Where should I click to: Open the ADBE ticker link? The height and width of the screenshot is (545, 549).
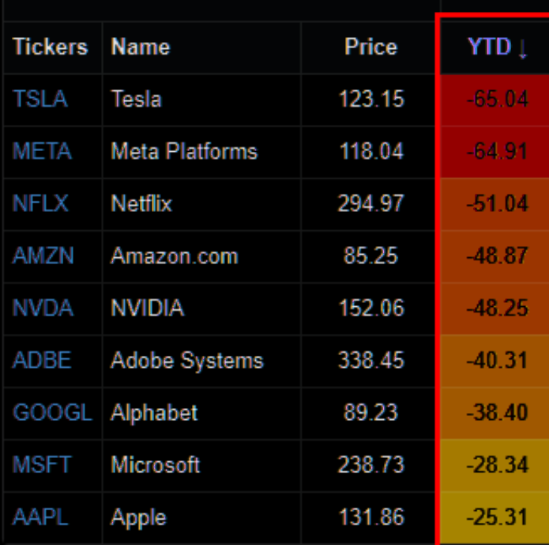[42, 361]
